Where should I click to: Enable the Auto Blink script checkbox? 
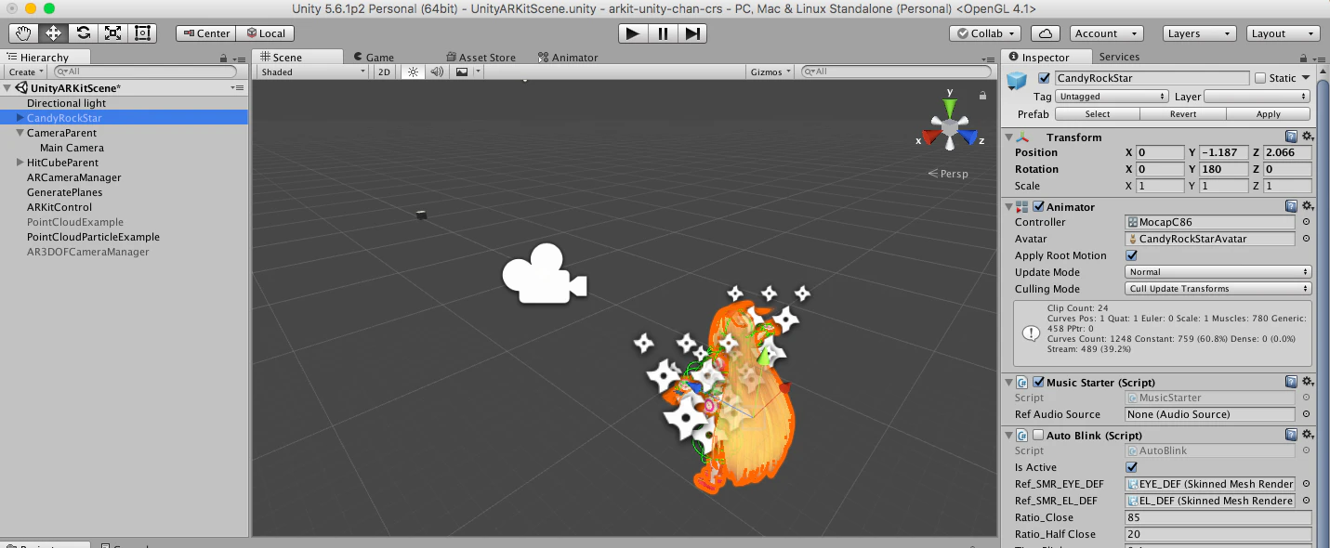click(x=1038, y=435)
